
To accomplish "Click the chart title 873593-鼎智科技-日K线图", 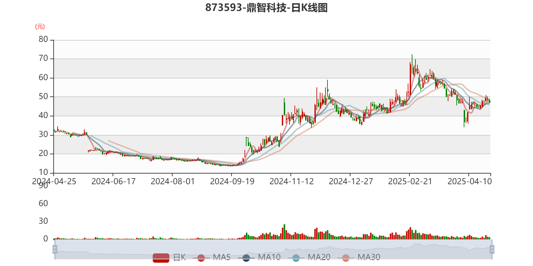I will coord(266,8).
